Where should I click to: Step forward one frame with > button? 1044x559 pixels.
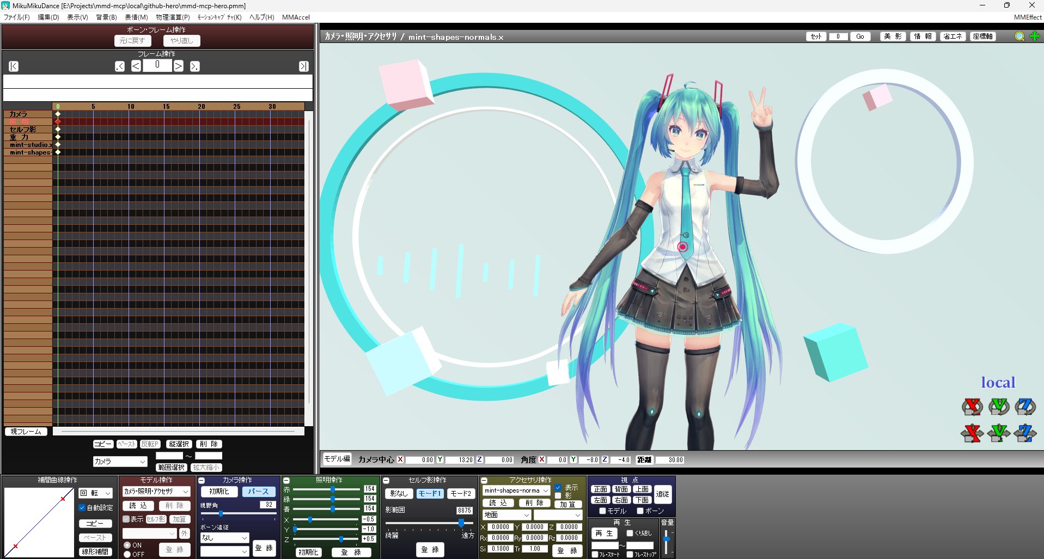point(179,66)
